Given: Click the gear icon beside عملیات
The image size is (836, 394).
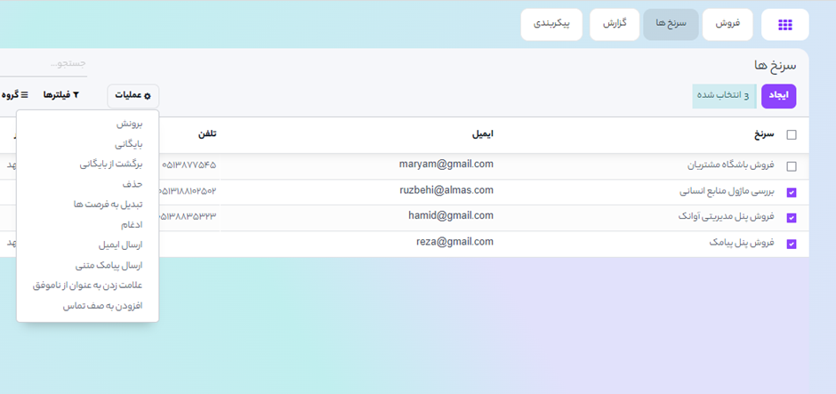Looking at the screenshot, I should pyautogui.click(x=148, y=96).
